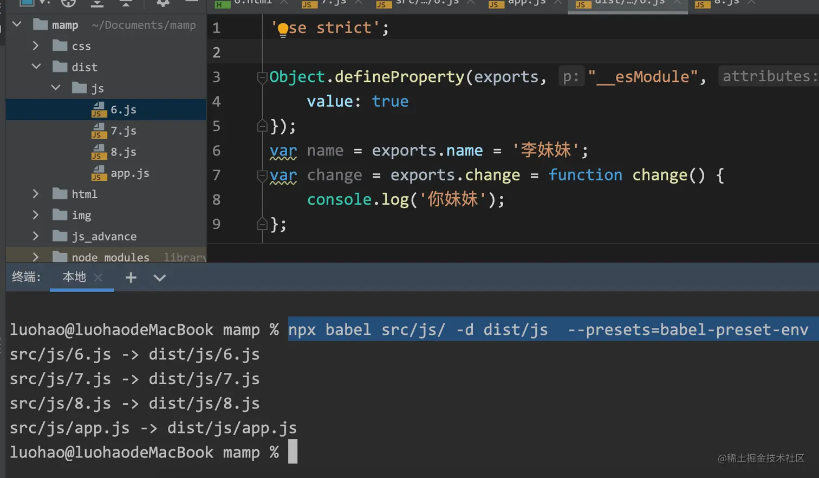Click exports.change on line 7

[455, 175]
